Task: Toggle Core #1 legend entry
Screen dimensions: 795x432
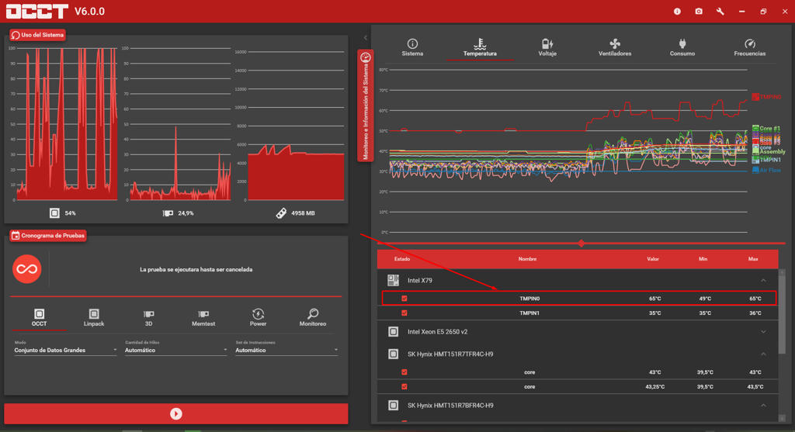Action: [766, 129]
